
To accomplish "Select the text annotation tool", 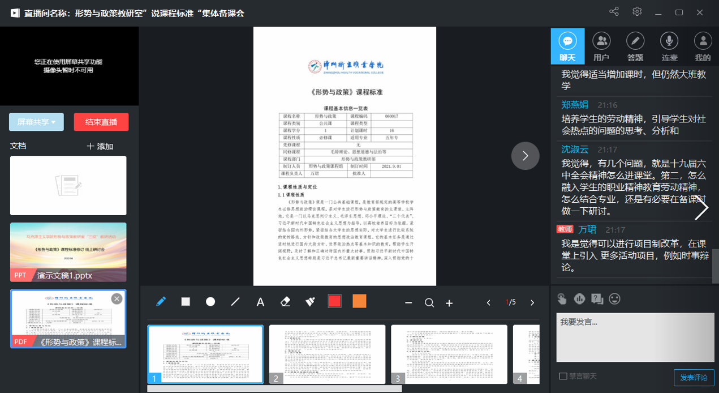I will pyautogui.click(x=260, y=302).
